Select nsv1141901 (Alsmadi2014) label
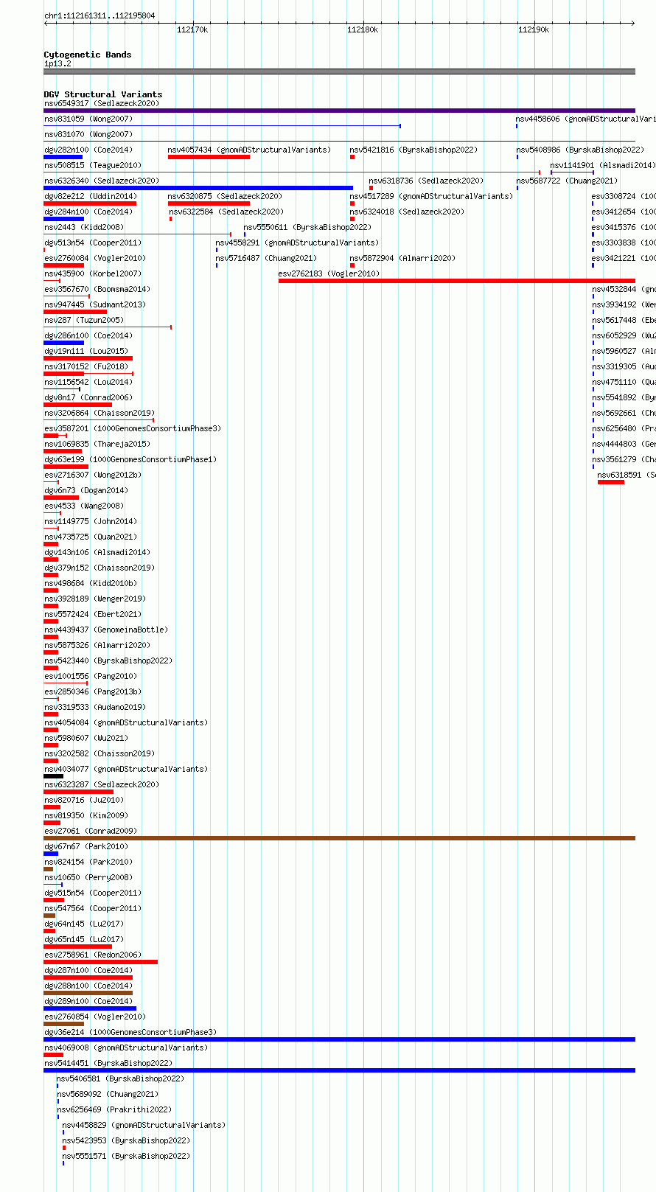The width and height of the screenshot is (656, 1192). 603,165
